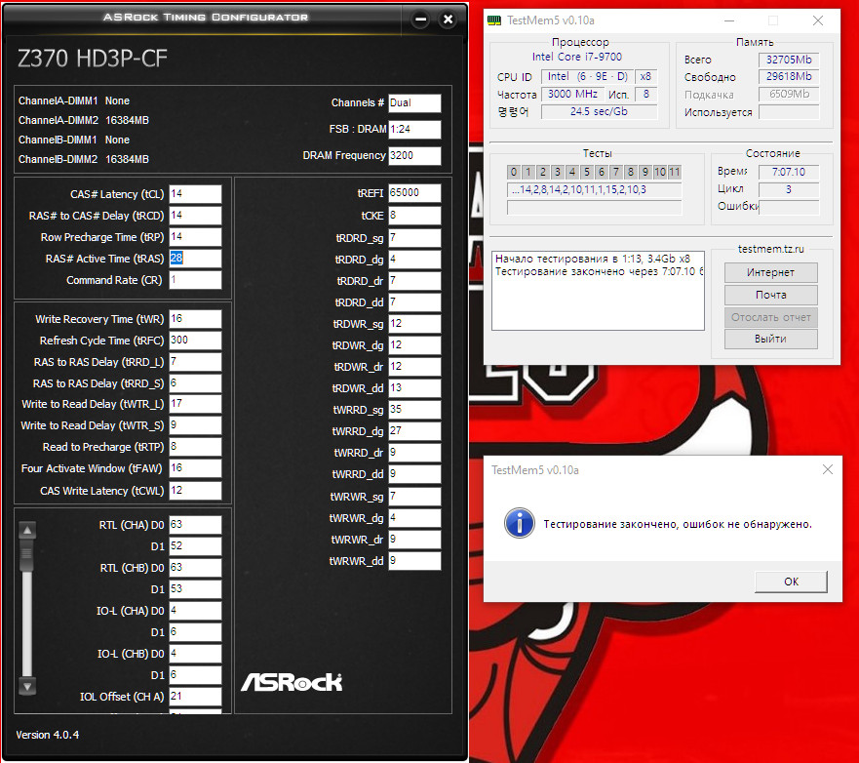Click the Four Activate Window (tFAW) field

point(195,468)
